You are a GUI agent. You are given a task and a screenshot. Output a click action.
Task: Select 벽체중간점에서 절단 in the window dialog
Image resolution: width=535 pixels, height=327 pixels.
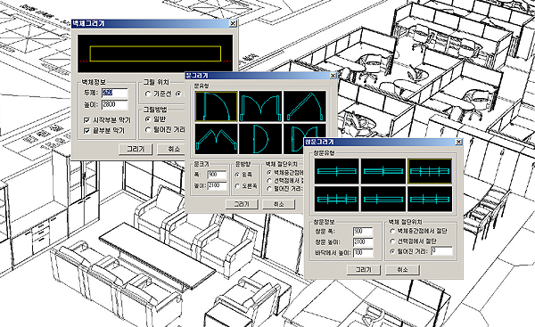(392, 231)
